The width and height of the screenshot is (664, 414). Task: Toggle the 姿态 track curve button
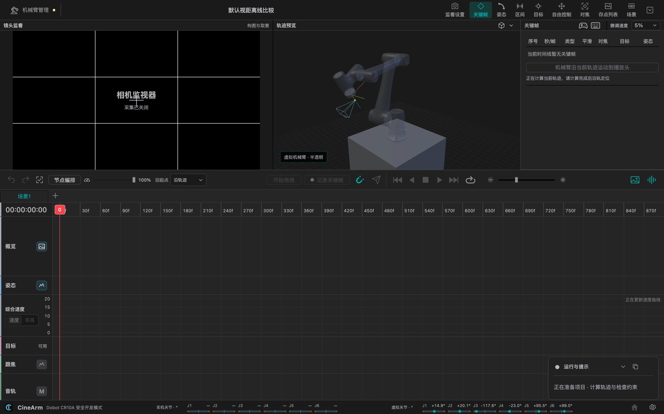41,285
